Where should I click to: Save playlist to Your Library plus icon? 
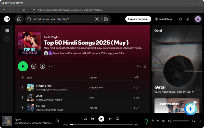(34, 66)
